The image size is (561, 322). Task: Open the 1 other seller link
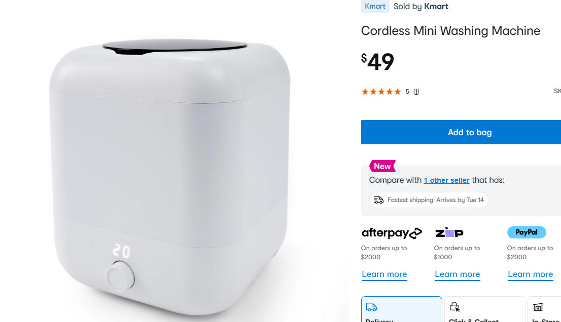446,180
